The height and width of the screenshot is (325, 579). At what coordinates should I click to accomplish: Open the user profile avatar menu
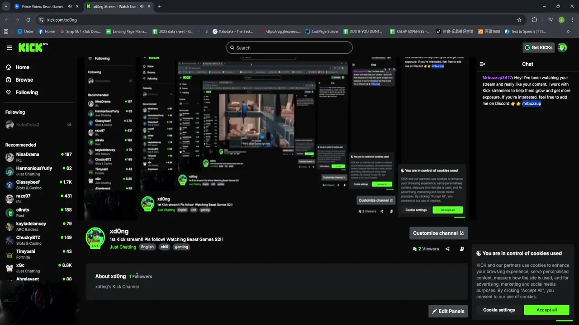(562, 47)
